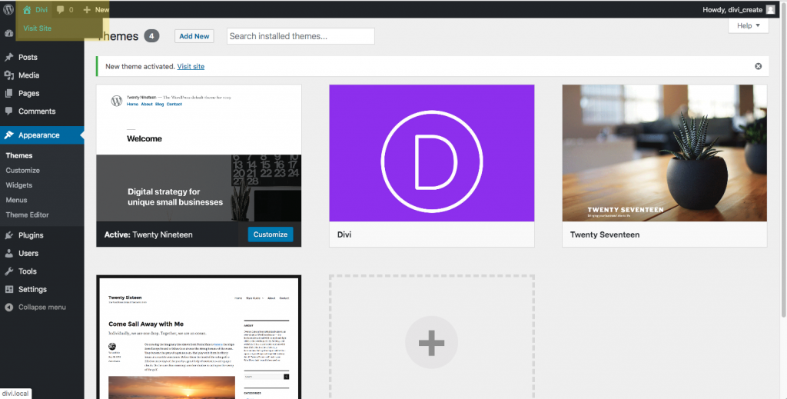Expand the Help dropdown tab

pos(749,25)
